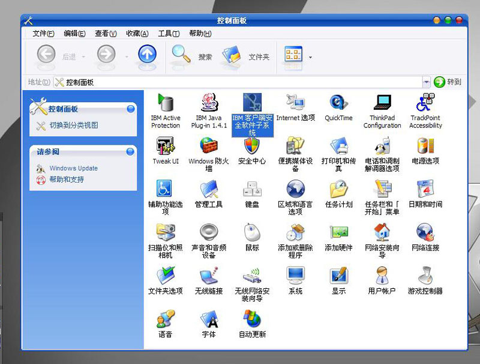Go up one folder level
The image size is (480, 364).
pos(147,55)
